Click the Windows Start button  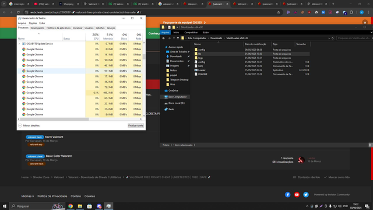click(5, 206)
